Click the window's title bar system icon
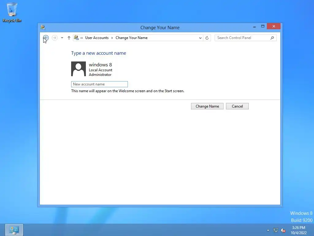314x236 pixels. [43, 27]
